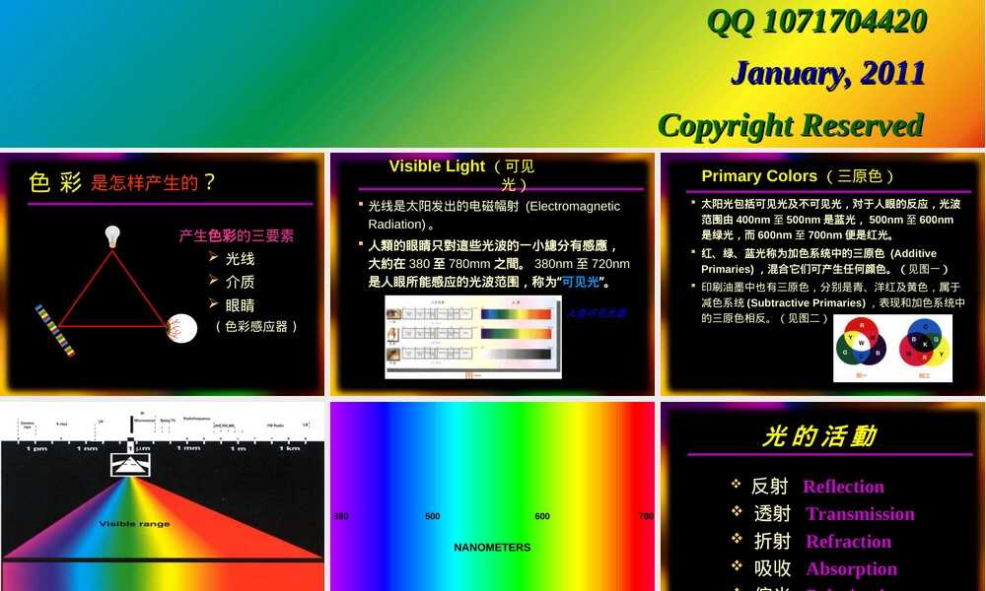The height and width of the screenshot is (591, 986).
Task: Click the 'NANOMETERS' label
Action: pyautogui.click(x=492, y=548)
